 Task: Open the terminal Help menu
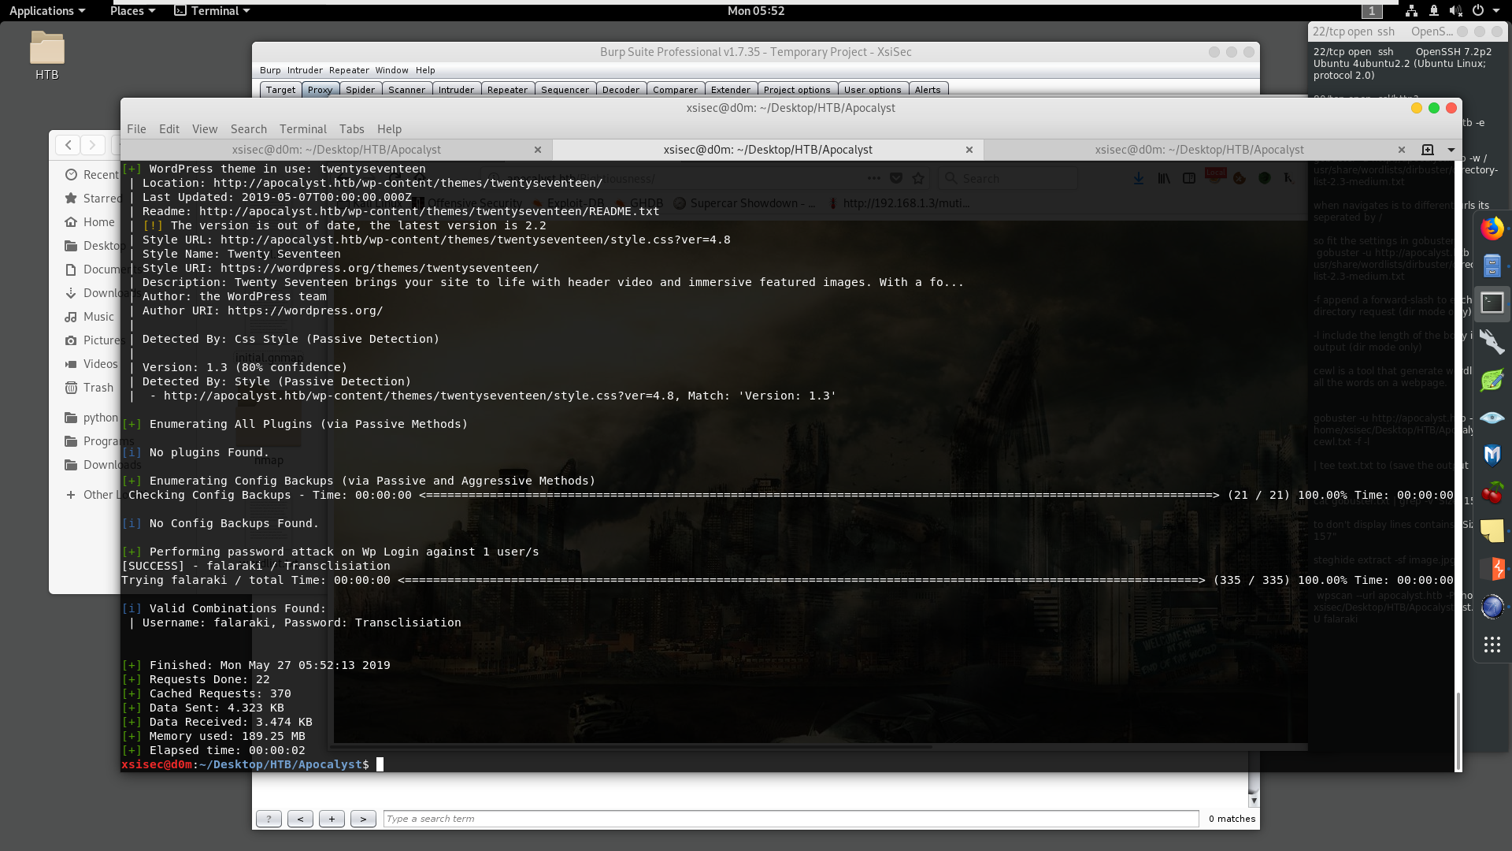(x=389, y=129)
